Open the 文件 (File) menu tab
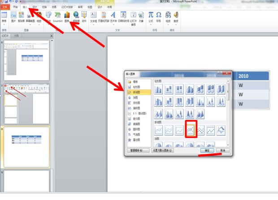 (5, 8)
